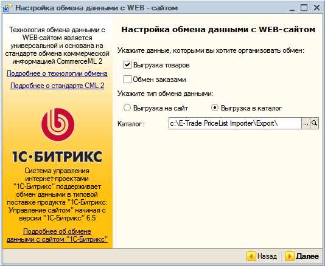Follow the Подробнее об обмене данными с сайтом link
The width and height of the screenshot is (325, 266).
[x=57, y=235]
